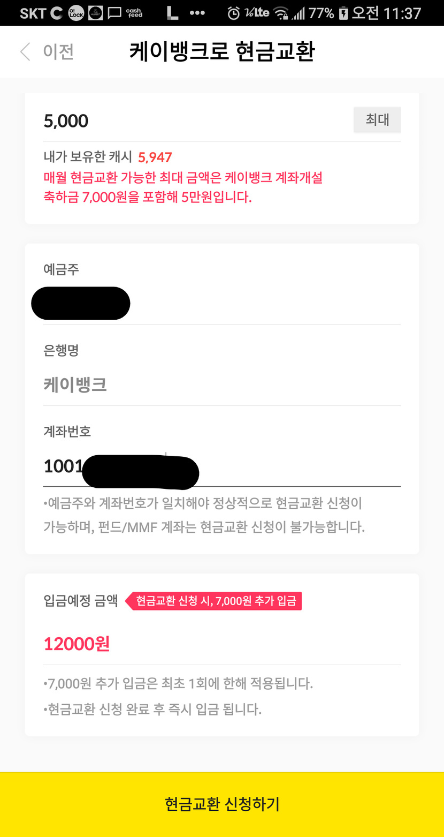Tap the 예금주 account holder field
444x837 pixels.
tap(214, 303)
